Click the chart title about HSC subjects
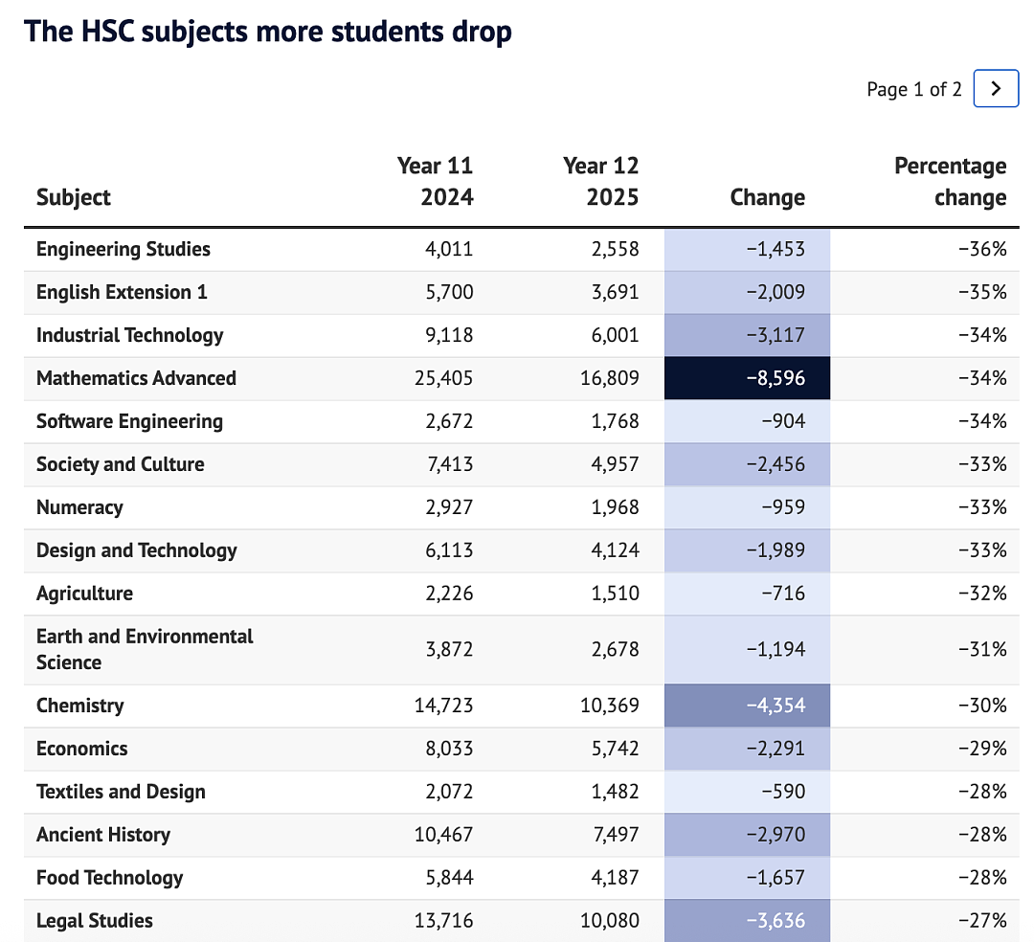Image resolution: width=1034 pixels, height=942 pixels. tap(268, 32)
